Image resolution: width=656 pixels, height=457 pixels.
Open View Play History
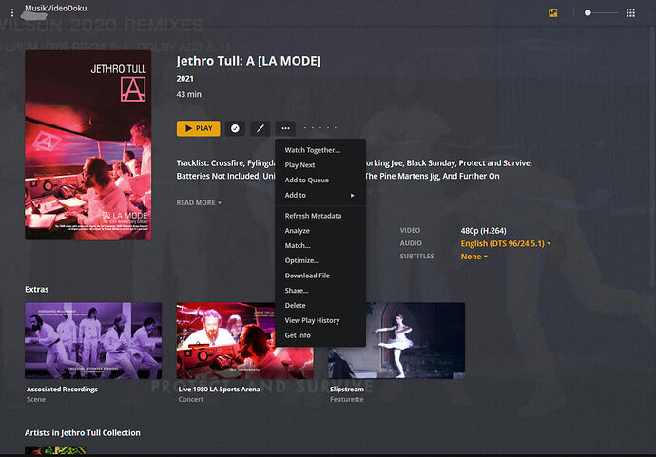[x=320, y=321]
